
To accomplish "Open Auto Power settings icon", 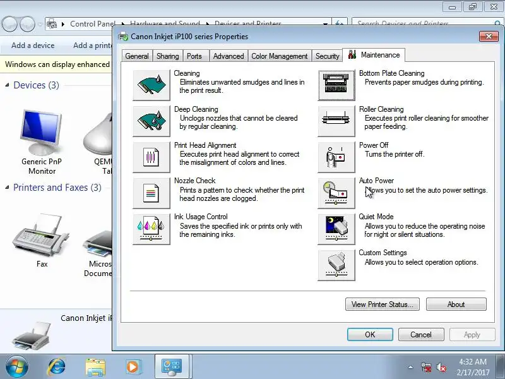I will pyautogui.click(x=336, y=193).
